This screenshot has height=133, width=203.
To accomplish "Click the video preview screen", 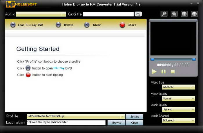I will [x=173, y=39].
